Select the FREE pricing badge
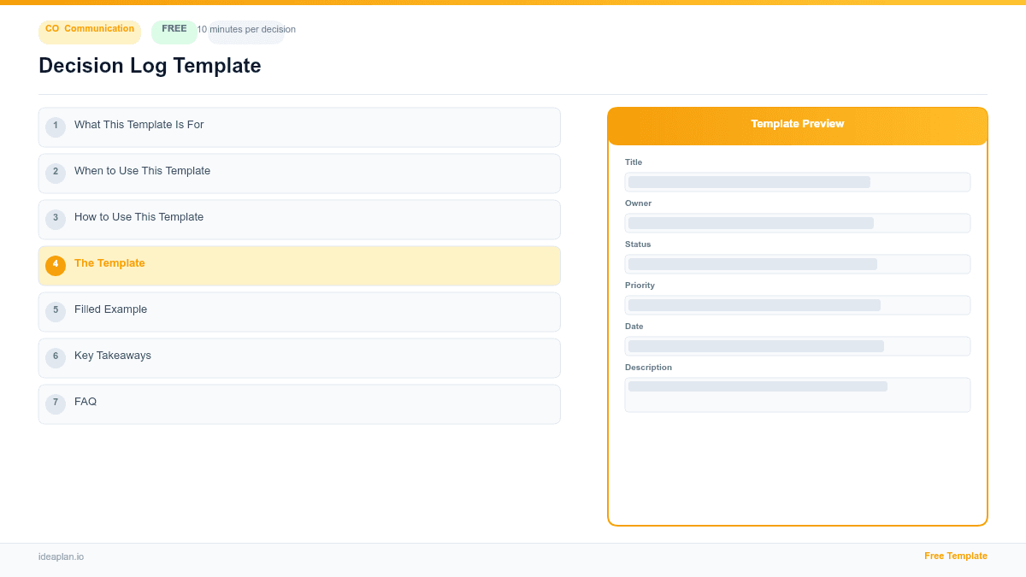 point(174,29)
